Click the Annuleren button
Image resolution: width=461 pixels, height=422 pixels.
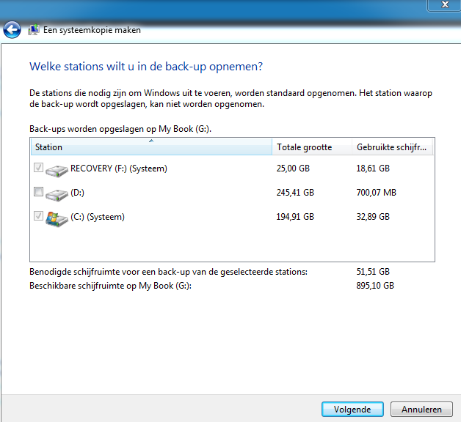point(421,409)
